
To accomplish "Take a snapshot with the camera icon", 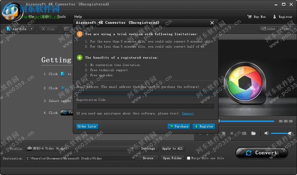I will (x=244, y=133).
